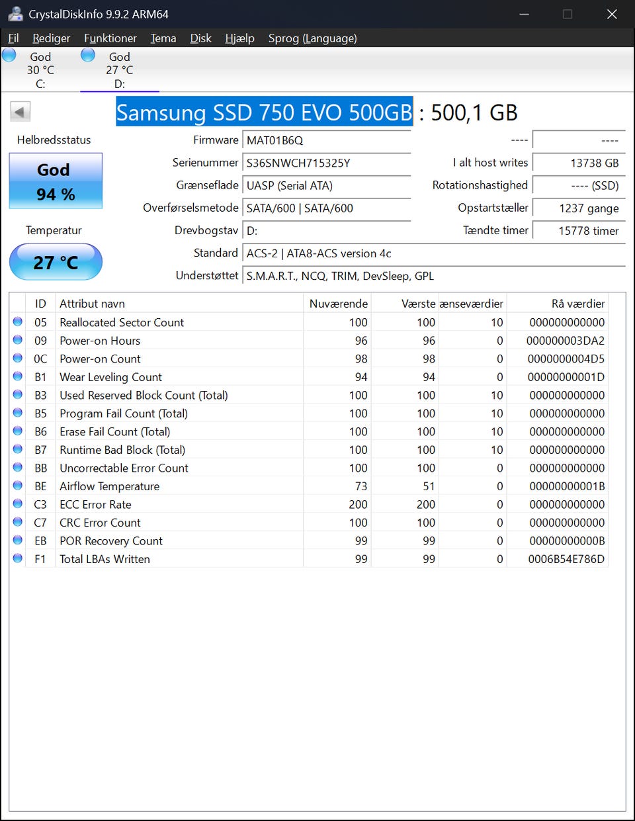
Task: Select the Airflow Temperature attribute row
Action: (310, 486)
